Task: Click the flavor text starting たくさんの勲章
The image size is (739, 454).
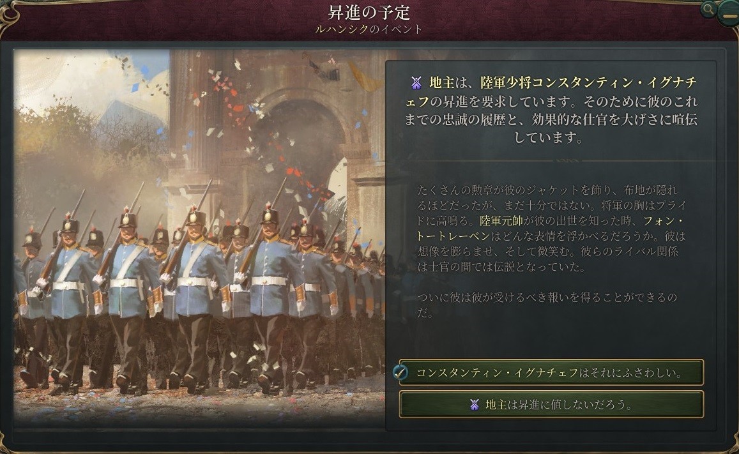Action: point(551,229)
